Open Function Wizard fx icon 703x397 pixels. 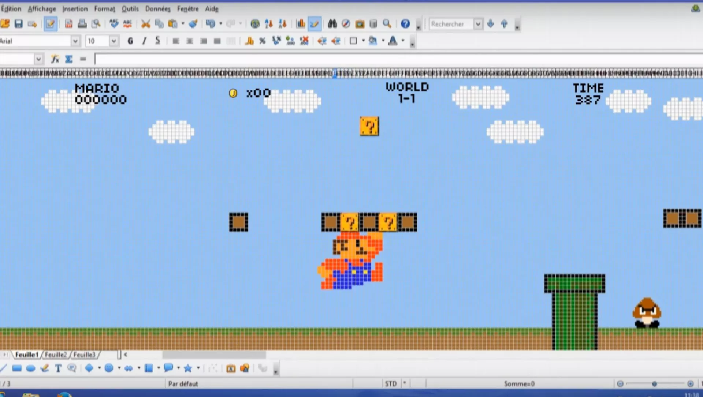55,59
